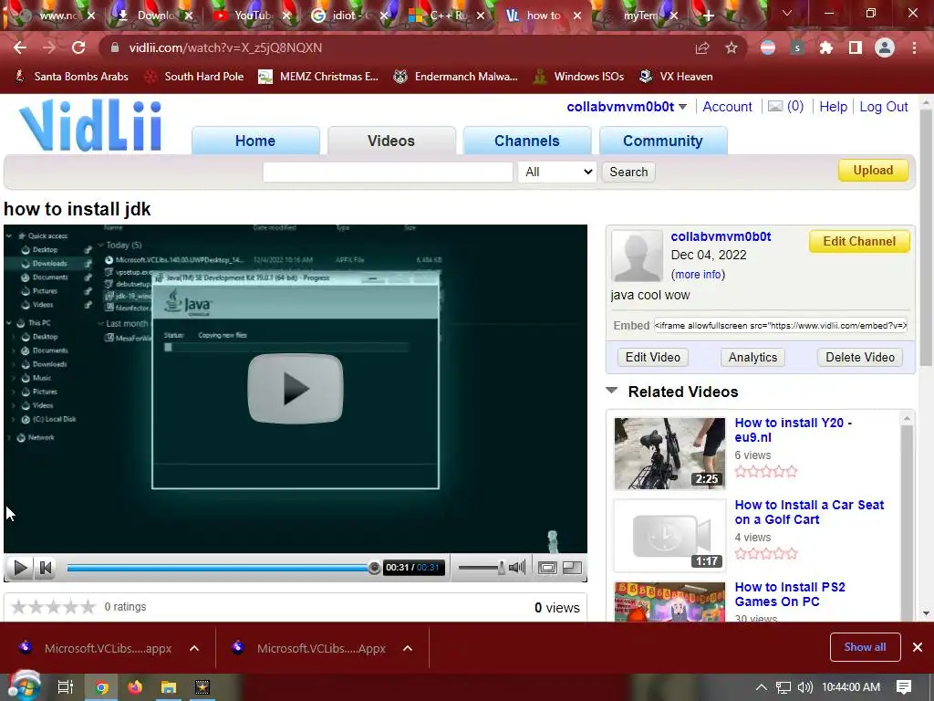Focus the VidLii search field

(388, 172)
